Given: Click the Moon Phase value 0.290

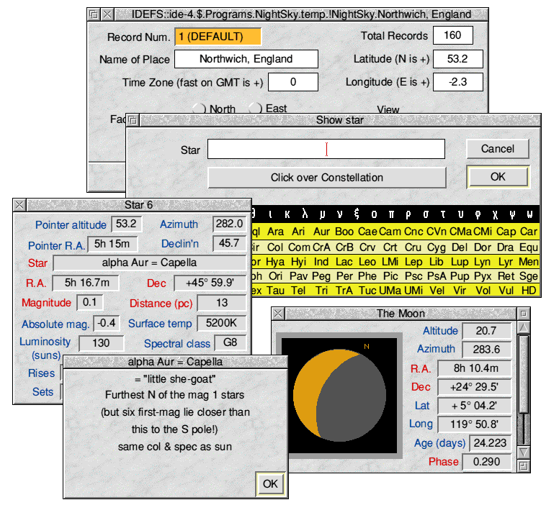Looking at the screenshot, I should pyautogui.click(x=486, y=462).
